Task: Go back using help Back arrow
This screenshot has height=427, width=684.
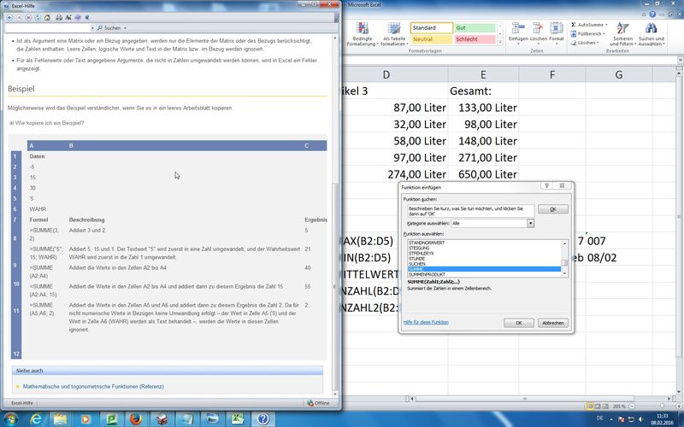Action: (x=7, y=17)
